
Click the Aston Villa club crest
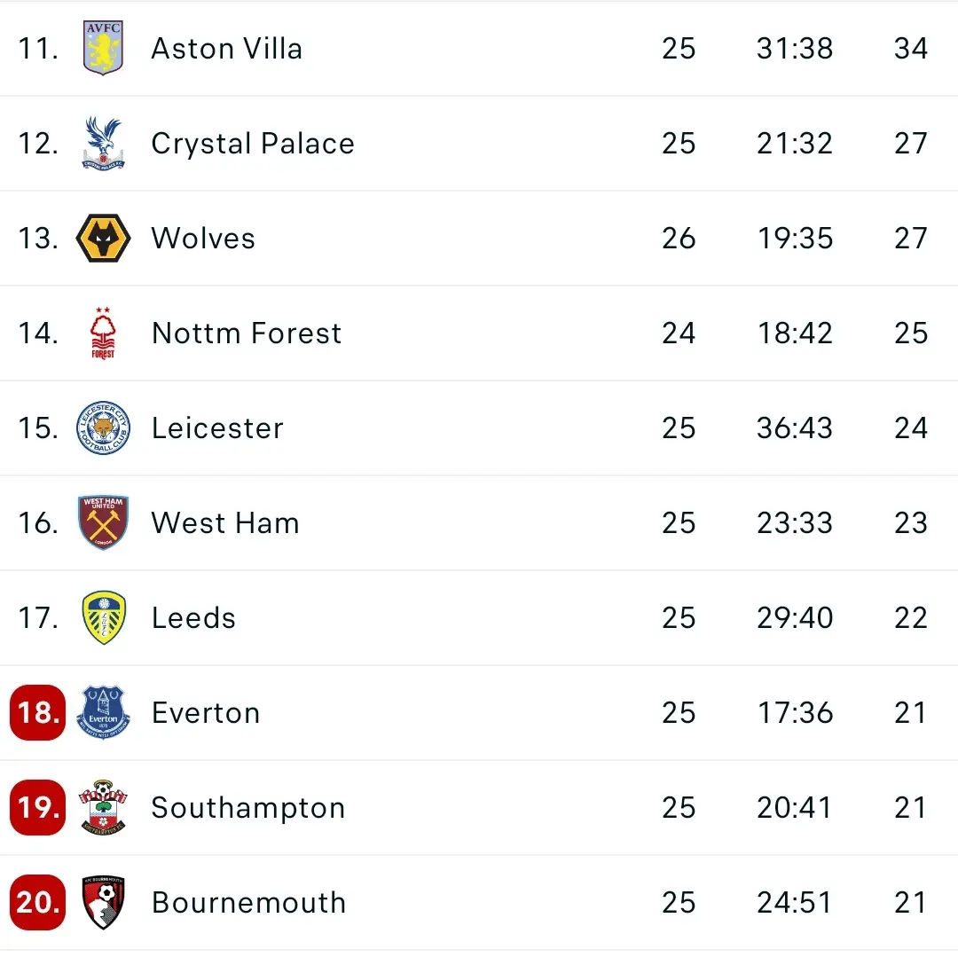(103, 48)
